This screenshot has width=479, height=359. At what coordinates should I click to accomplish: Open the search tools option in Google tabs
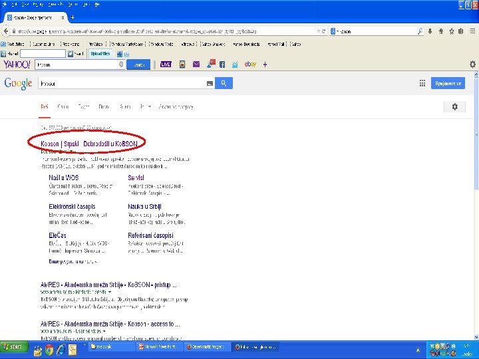pos(176,107)
